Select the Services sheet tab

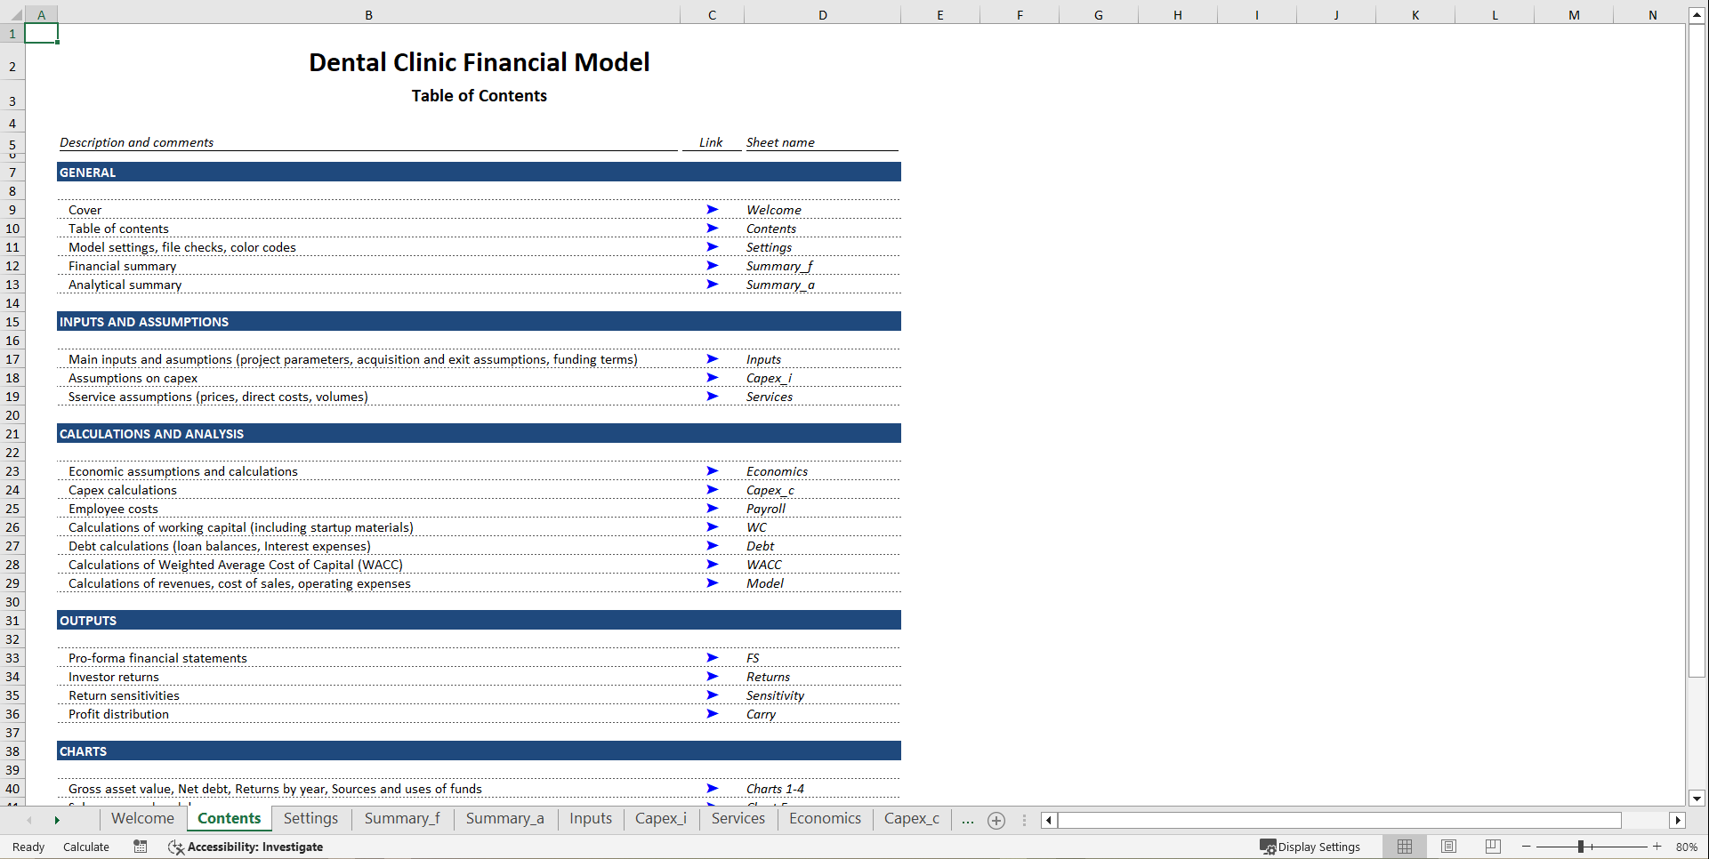738,819
